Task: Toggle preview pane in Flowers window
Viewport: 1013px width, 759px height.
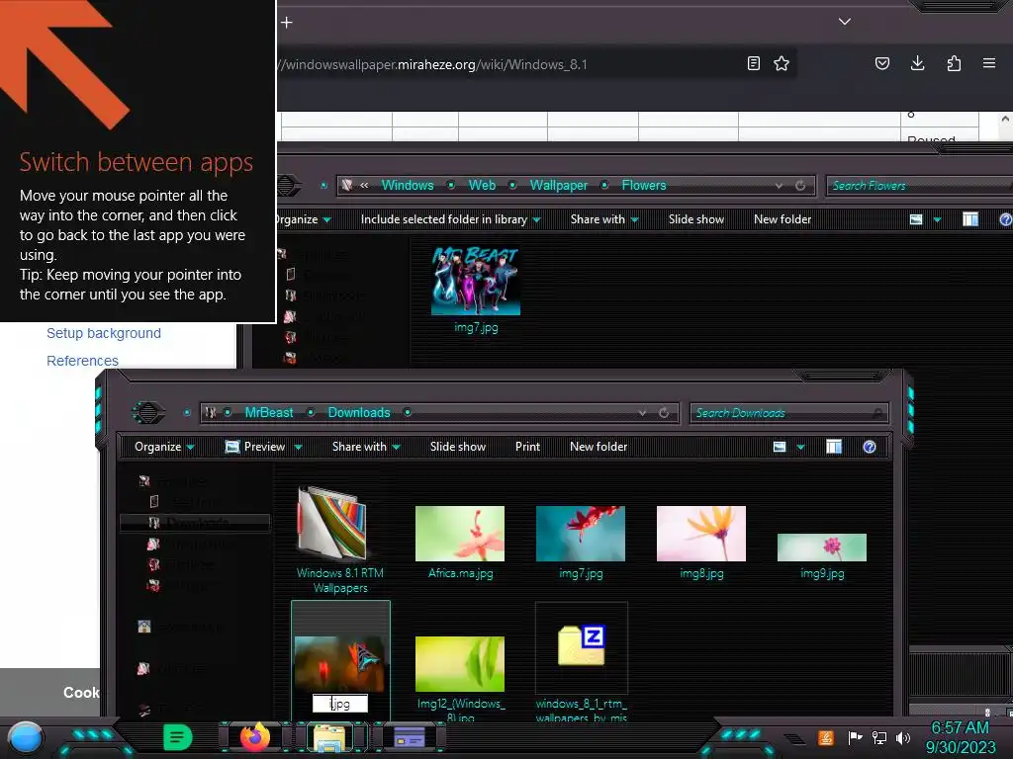Action: (970, 219)
